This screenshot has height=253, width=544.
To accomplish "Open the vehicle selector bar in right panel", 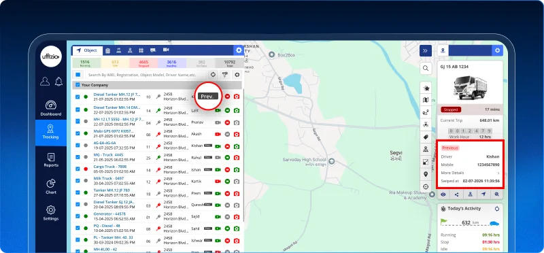I will 470,51.
